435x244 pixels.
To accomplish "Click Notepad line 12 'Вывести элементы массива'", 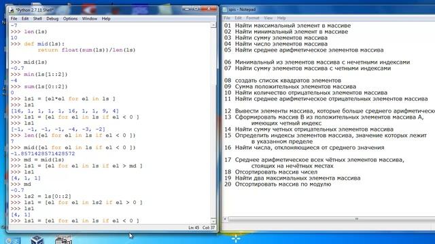I will tap(330, 110).
